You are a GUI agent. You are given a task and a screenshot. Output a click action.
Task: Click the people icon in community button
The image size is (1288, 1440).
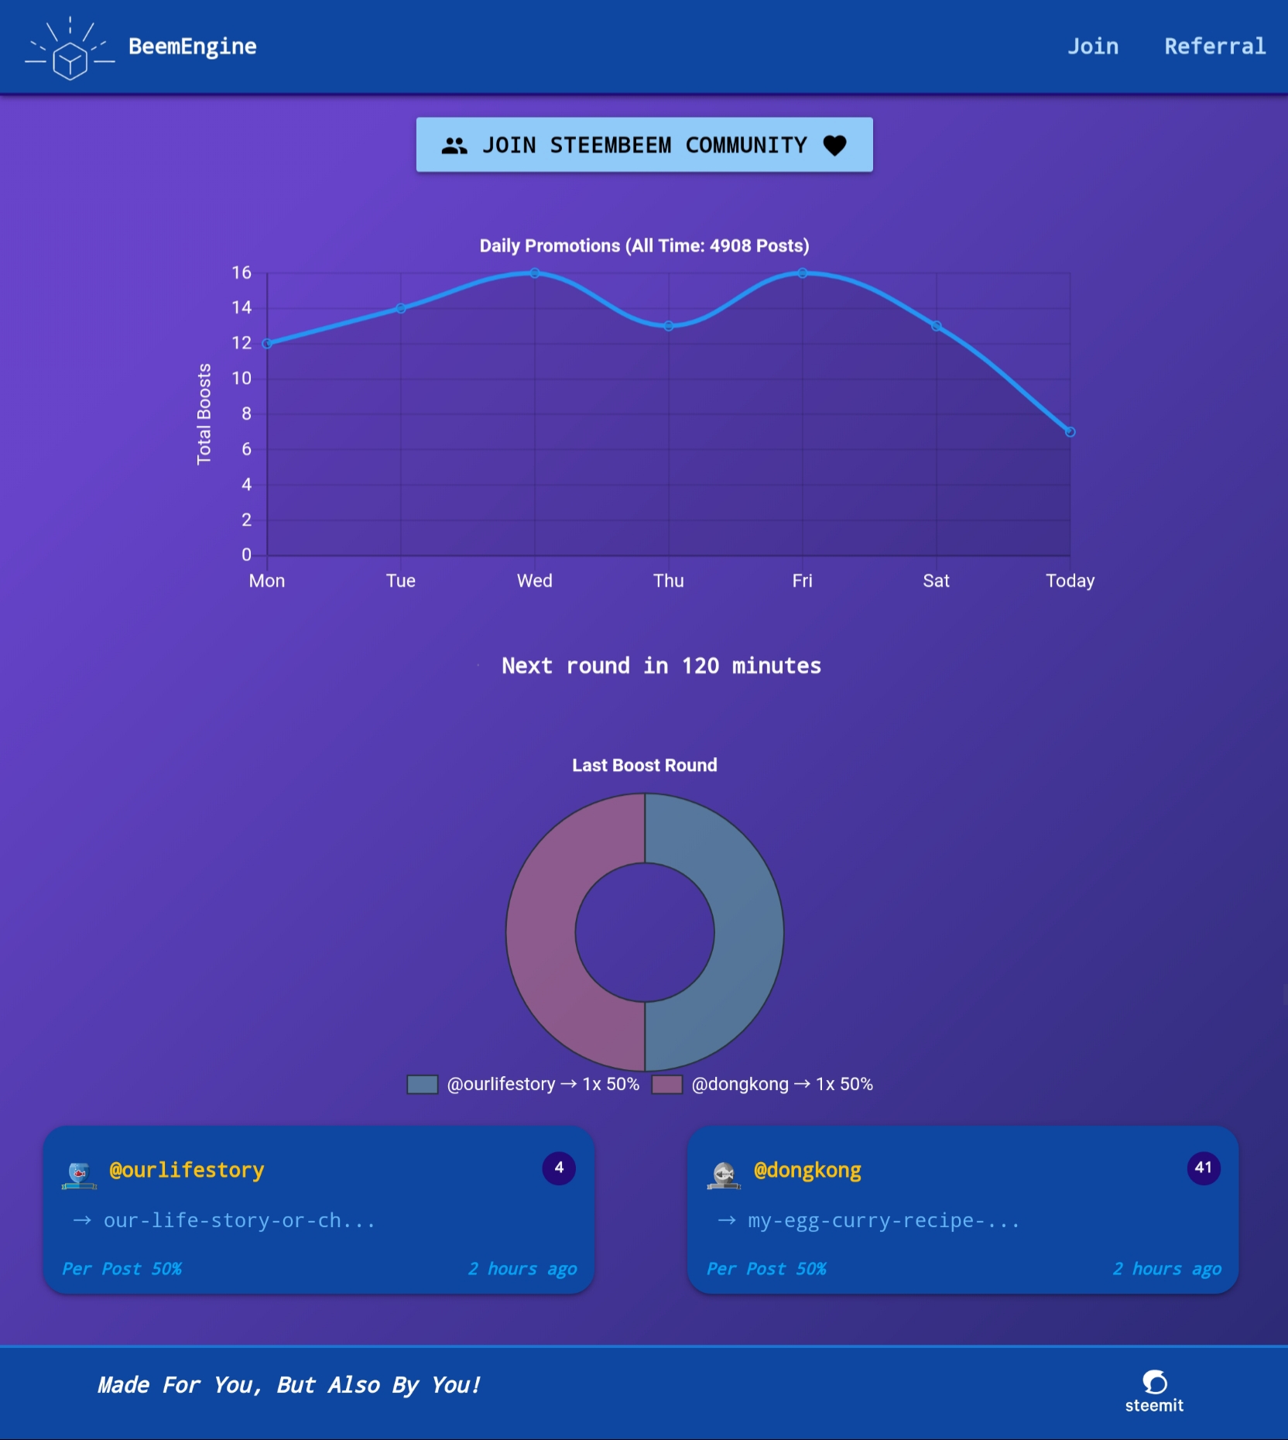pos(454,146)
